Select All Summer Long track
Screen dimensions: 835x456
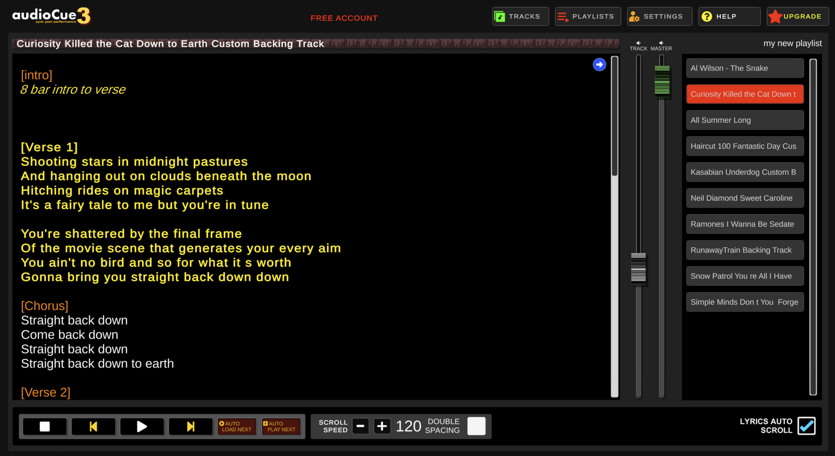tap(745, 120)
